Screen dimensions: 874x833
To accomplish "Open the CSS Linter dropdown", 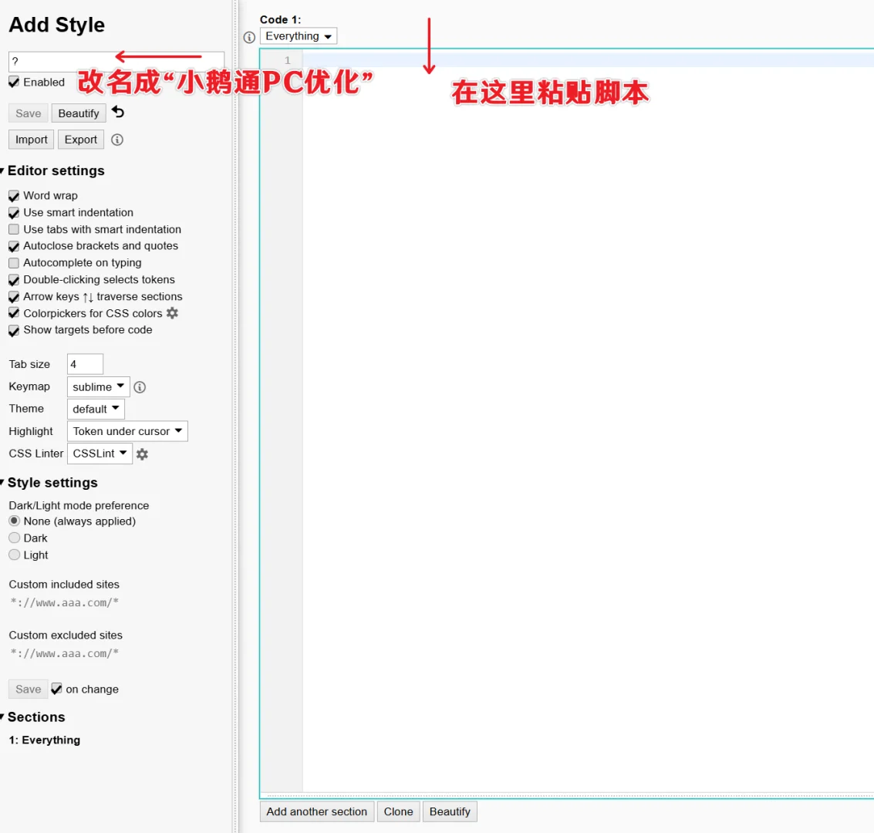I will (x=99, y=454).
